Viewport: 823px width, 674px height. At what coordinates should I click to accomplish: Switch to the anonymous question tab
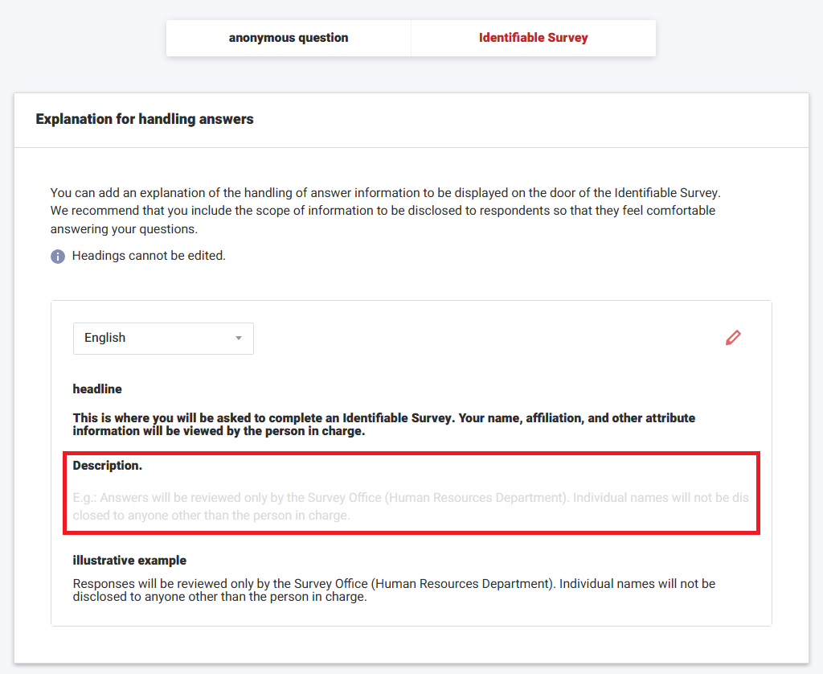pos(289,38)
